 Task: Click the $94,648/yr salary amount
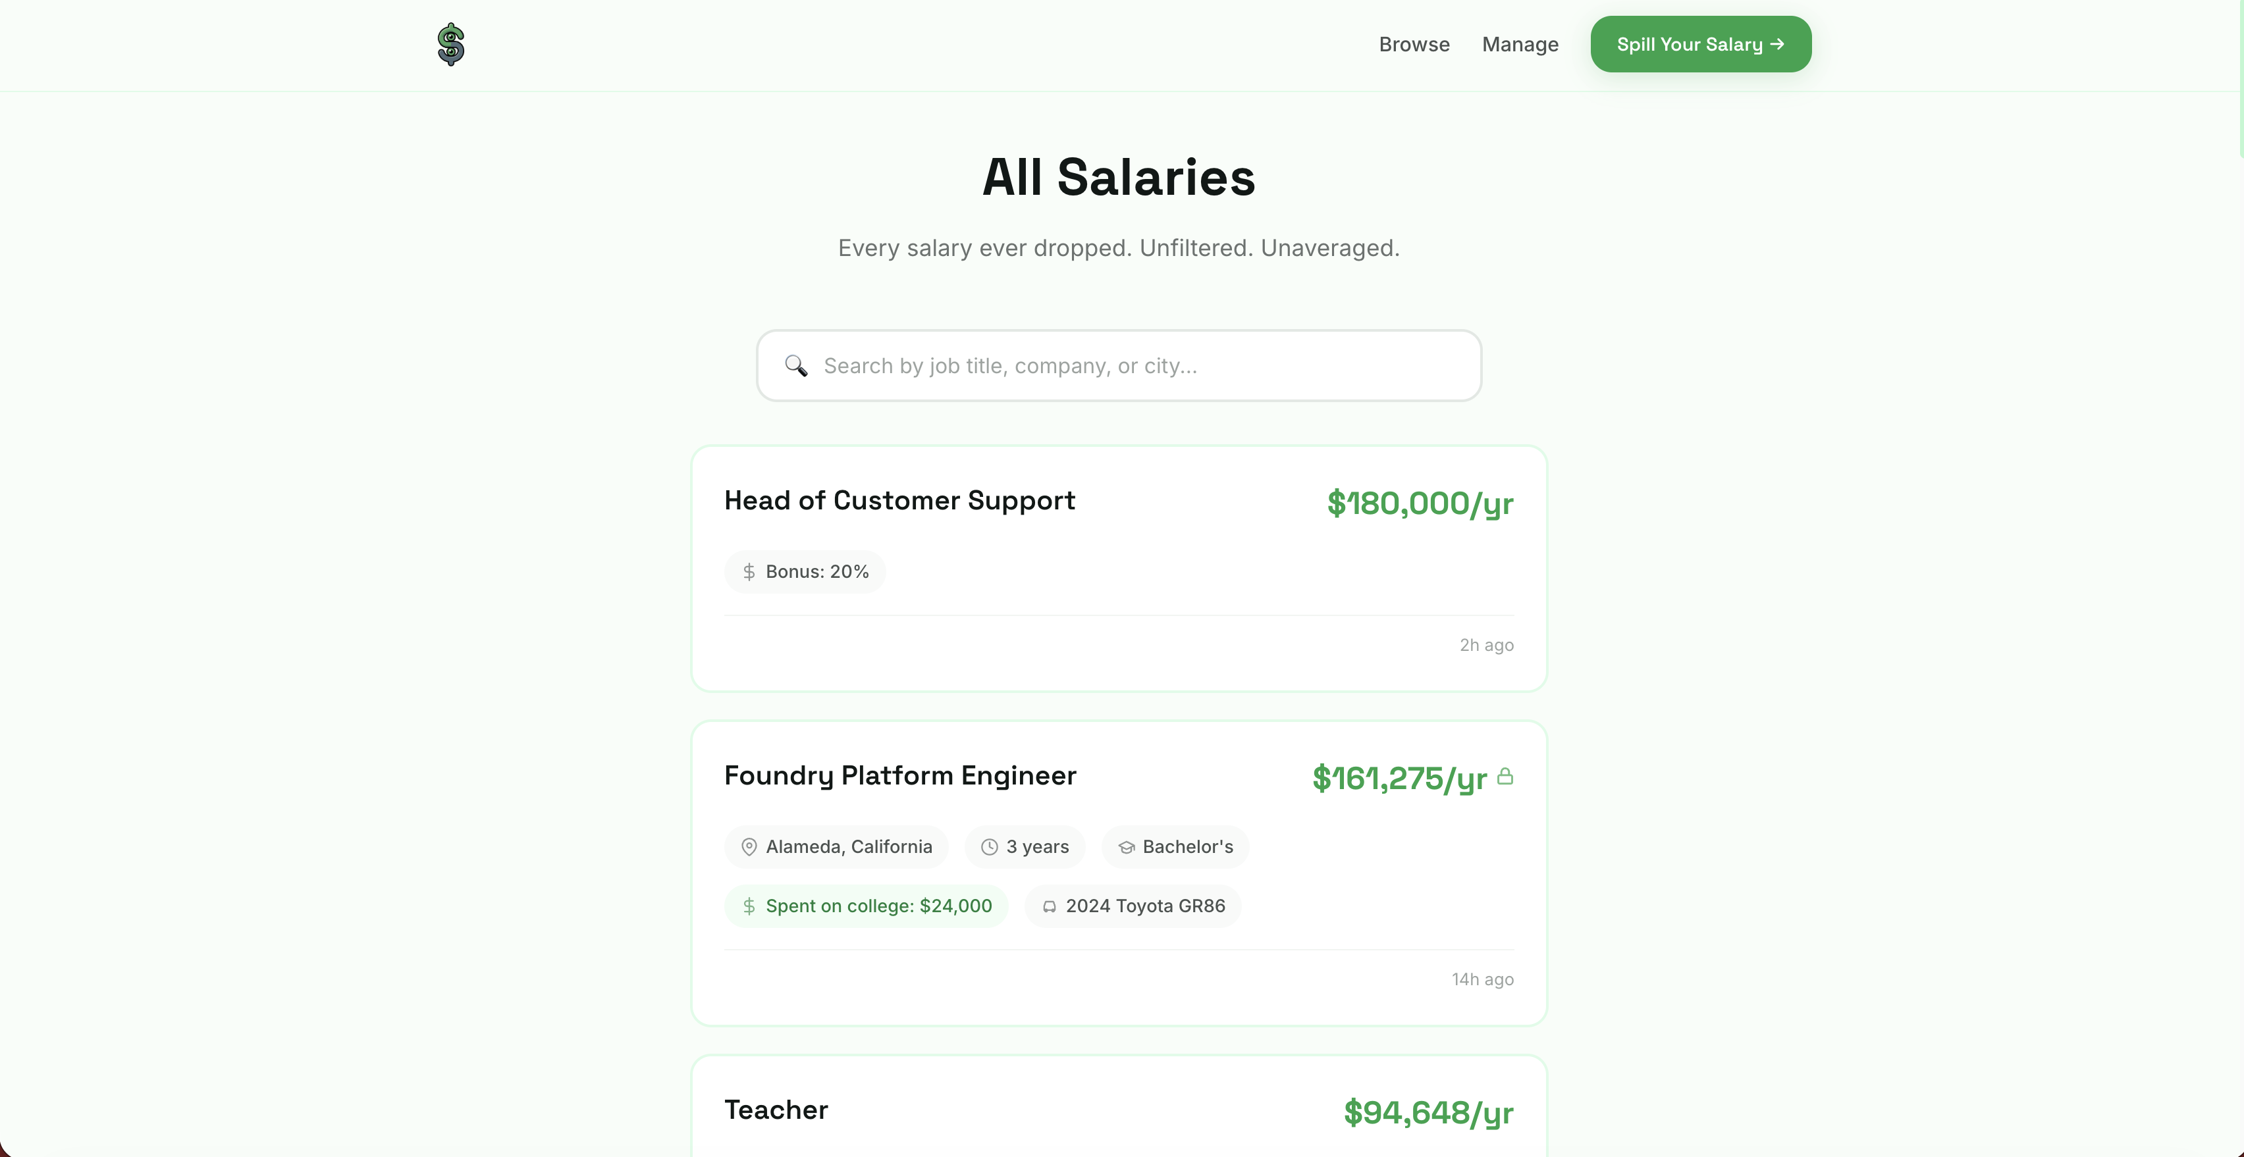pyautogui.click(x=1428, y=1112)
